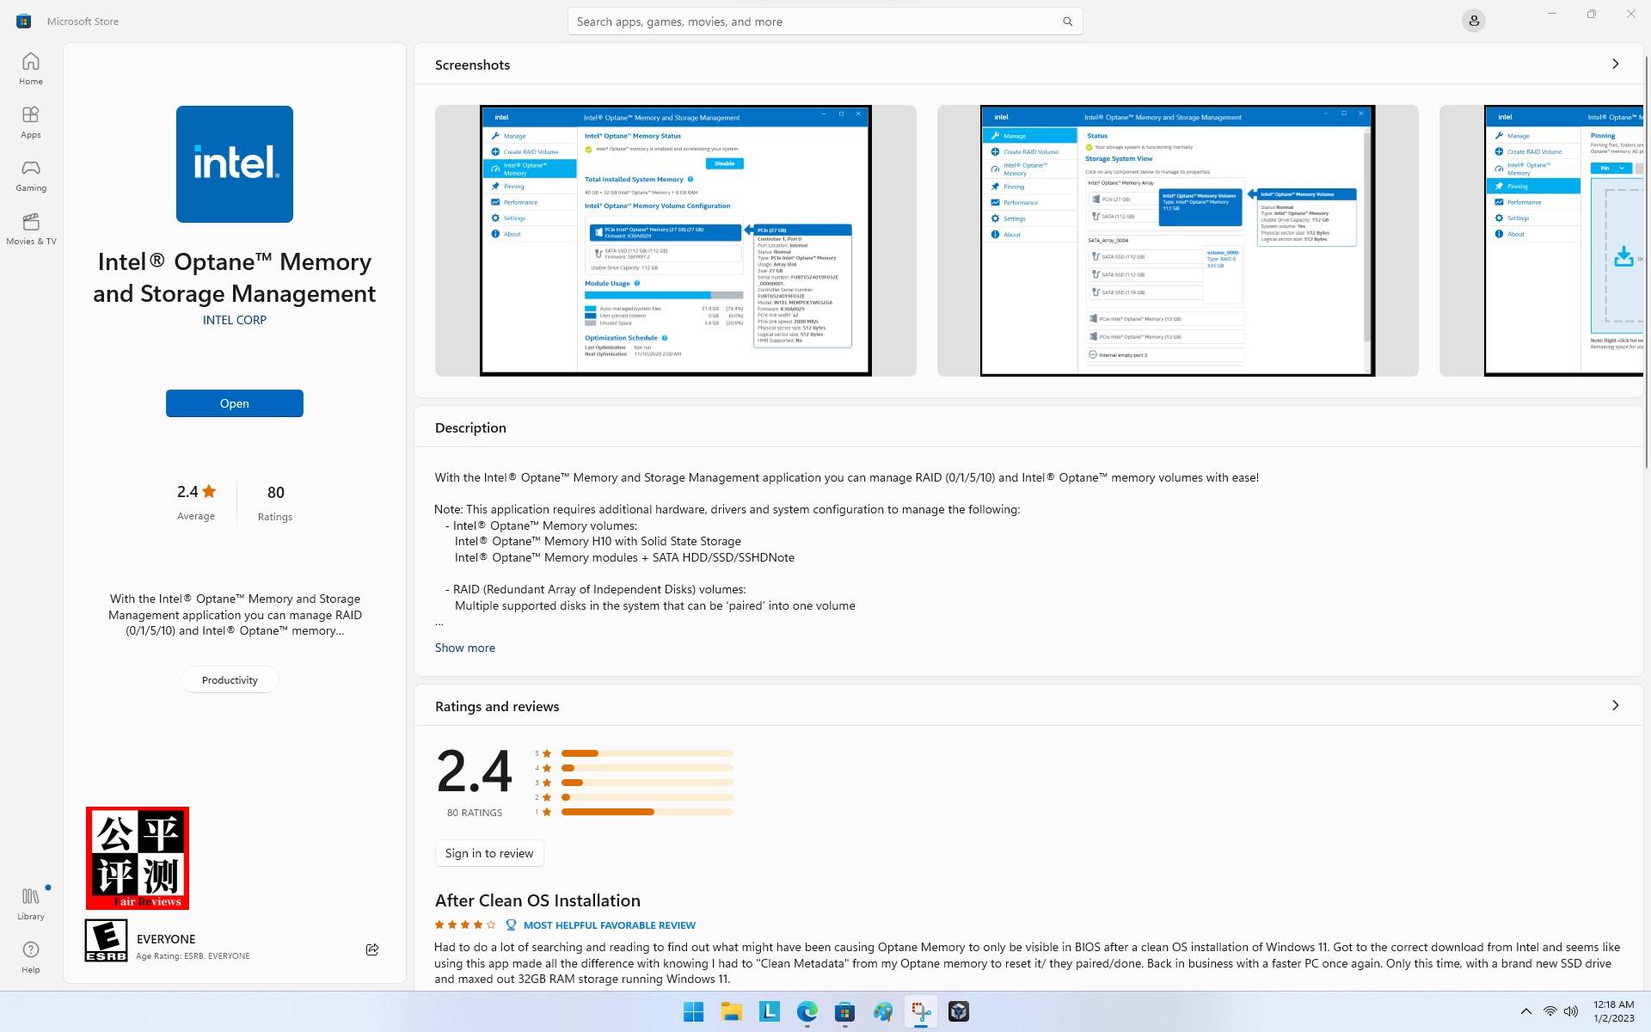
Task: Open the Gaming section
Action: (x=31, y=175)
